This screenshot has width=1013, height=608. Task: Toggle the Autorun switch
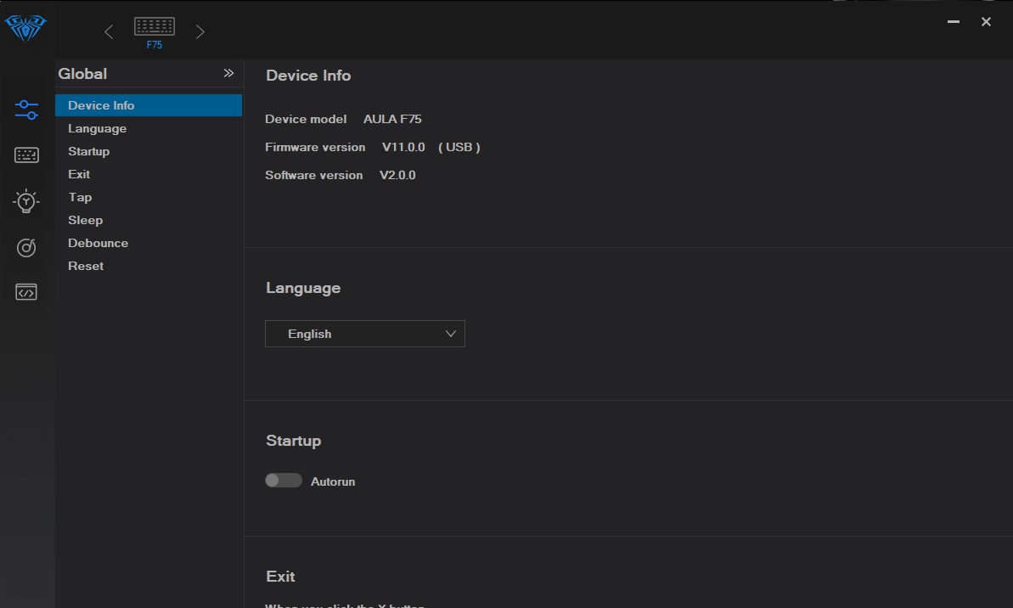284,481
